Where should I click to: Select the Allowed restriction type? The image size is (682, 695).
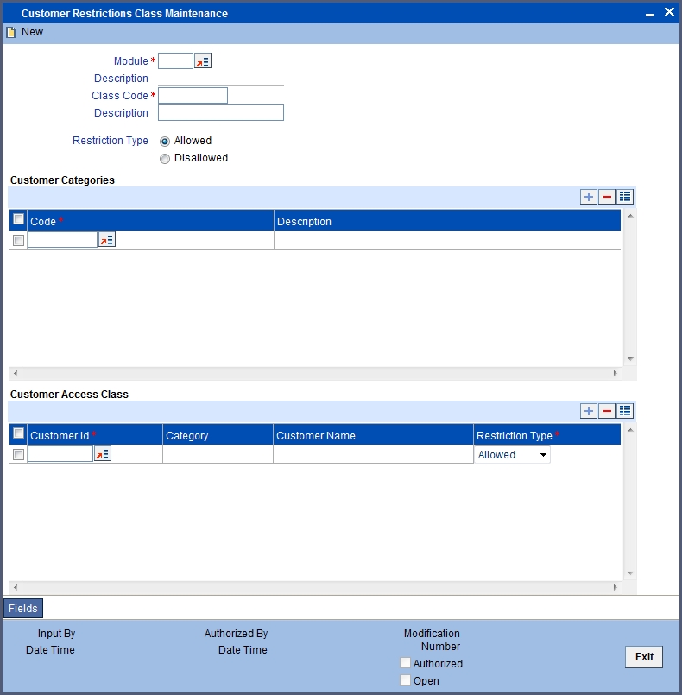[x=165, y=142]
